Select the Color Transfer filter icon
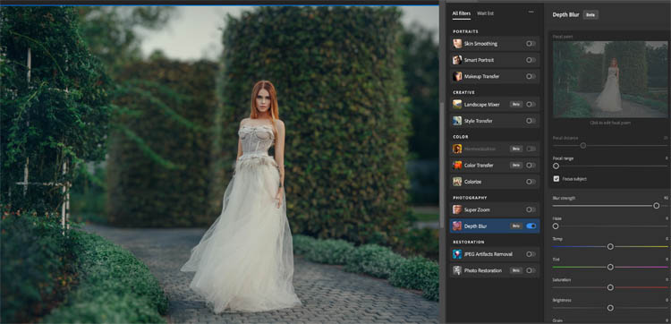Image resolution: width=671 pixels, height=324 pixels. [457, 166]
